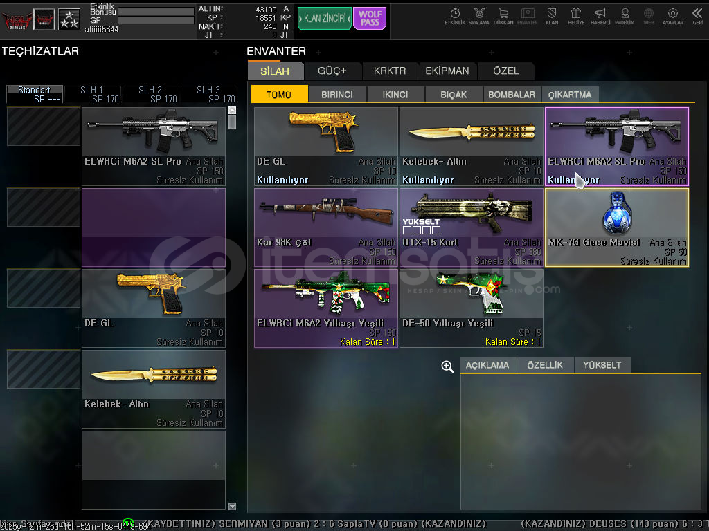The width and height of the screenshot is (709, 531).
Task: Open the Hediye gift icon
Action: 575,17
